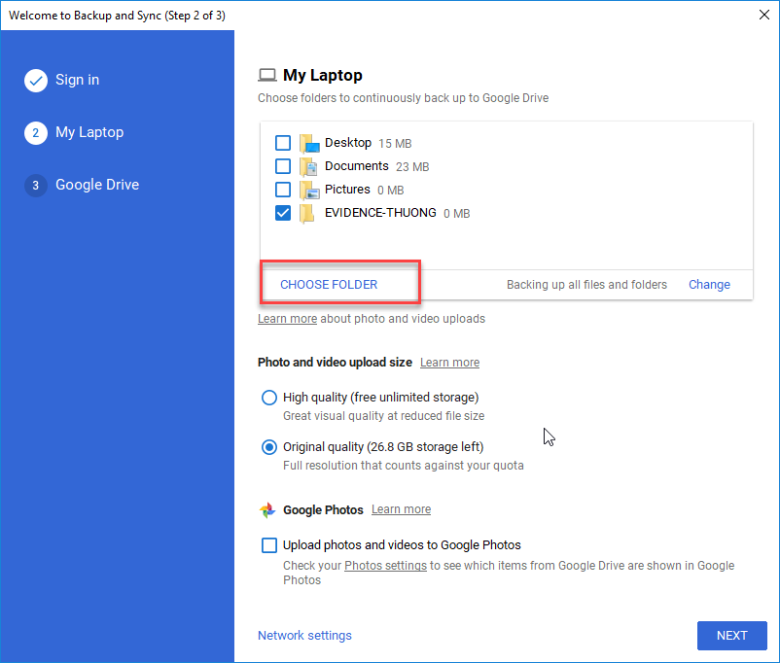Click the Pictures folder name

347,190
